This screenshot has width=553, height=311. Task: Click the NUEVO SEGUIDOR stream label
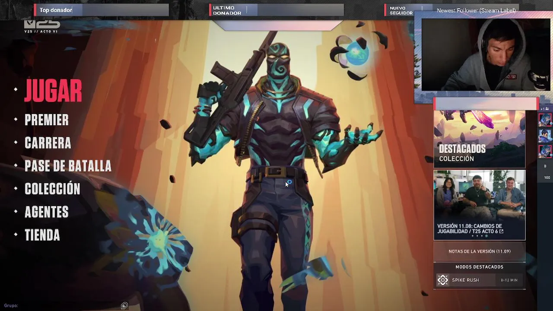[401, 10]
